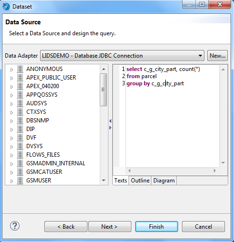This screenshot has width=234, height=242.
Task: Click the right-pointing sash expand arrow
Action: (x=110, y=128)
